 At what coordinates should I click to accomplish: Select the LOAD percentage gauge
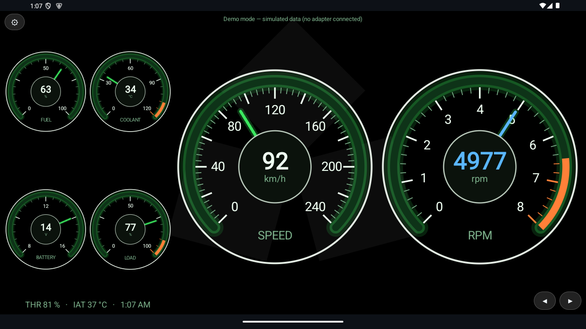[x=130, y=229]
